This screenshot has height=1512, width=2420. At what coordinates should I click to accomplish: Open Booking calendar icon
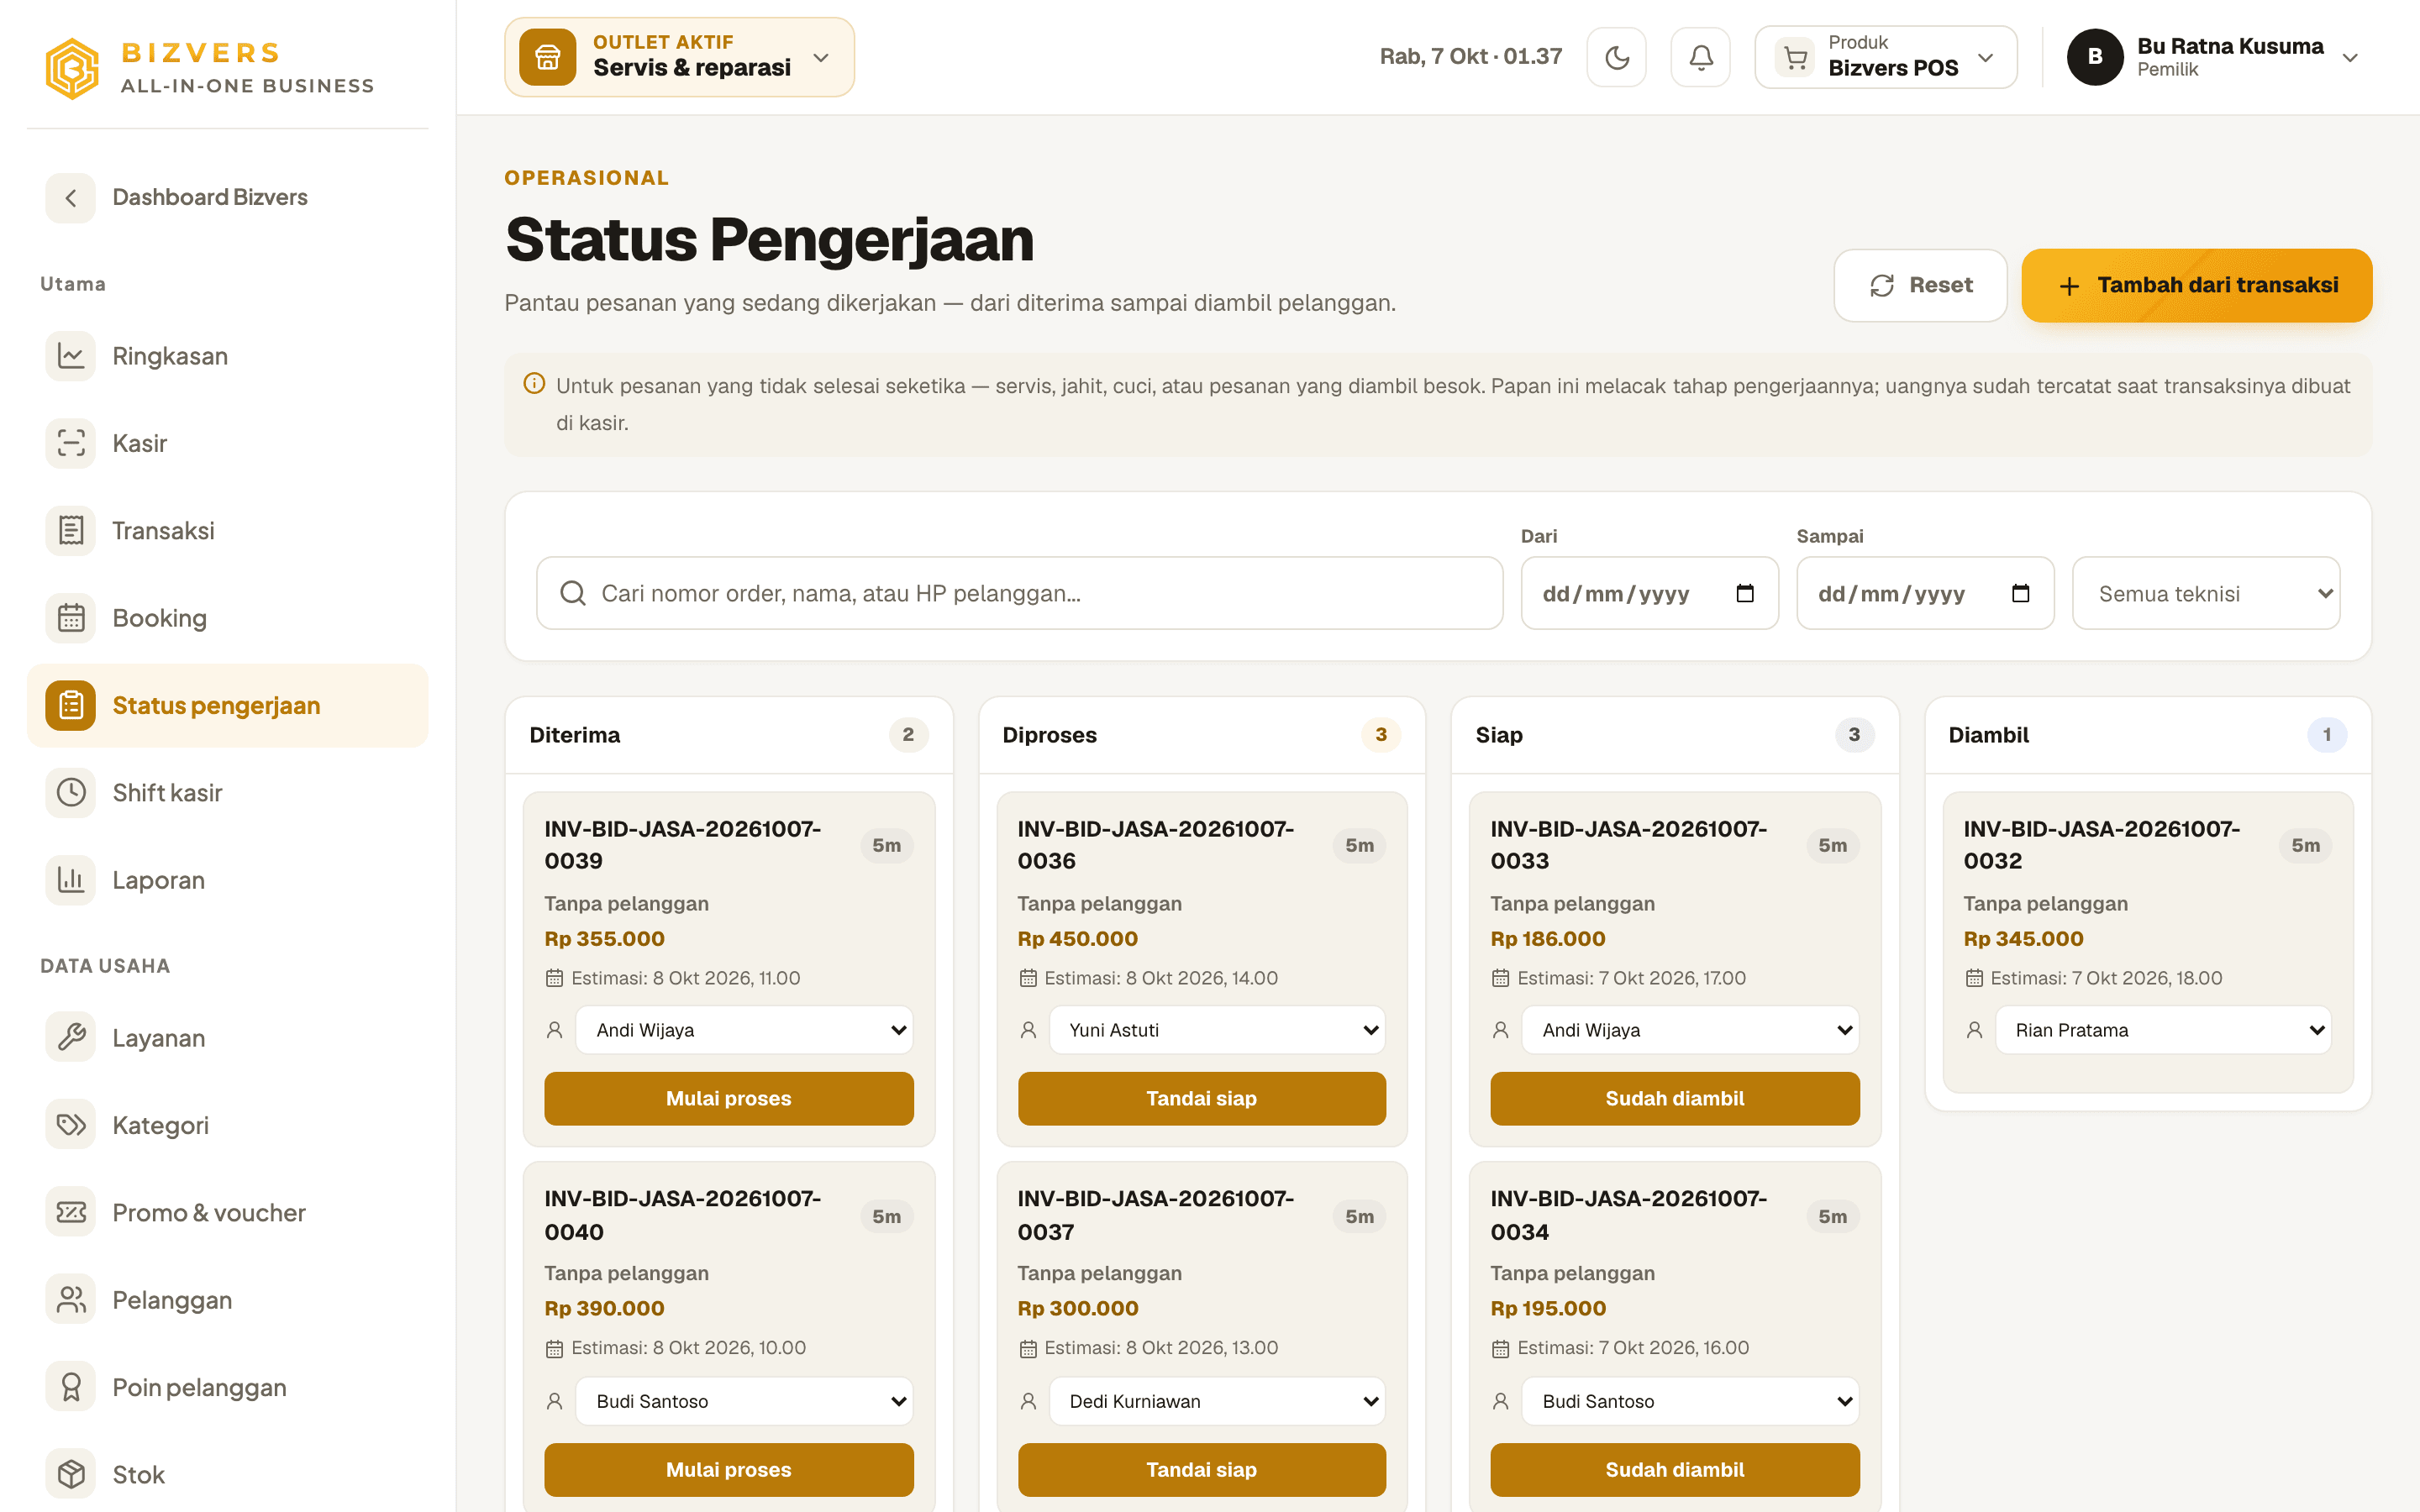click(x=71, y=618)
